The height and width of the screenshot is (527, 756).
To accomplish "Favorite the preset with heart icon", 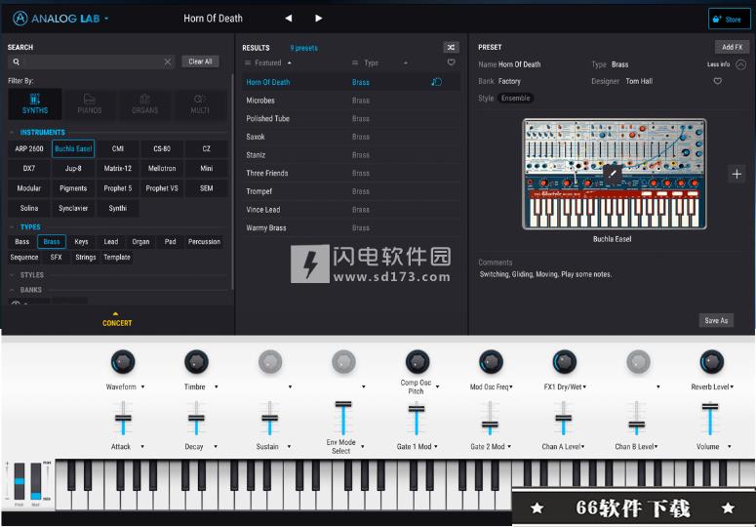I will (717, 81).
